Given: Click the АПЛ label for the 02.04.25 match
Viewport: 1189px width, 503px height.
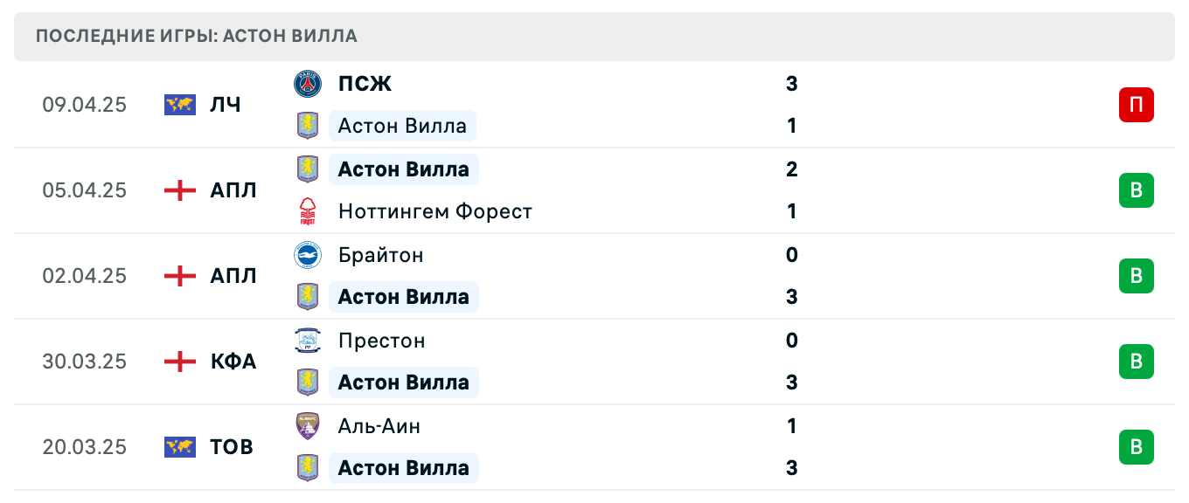Looking at the screenshot, I should click(x=233, y=276).
